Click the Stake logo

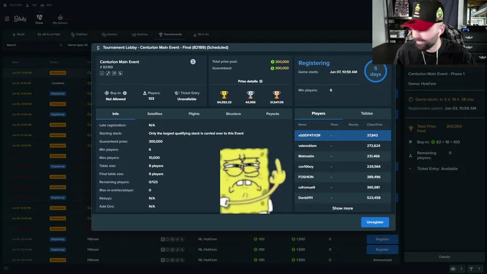[x=20, y=19]
